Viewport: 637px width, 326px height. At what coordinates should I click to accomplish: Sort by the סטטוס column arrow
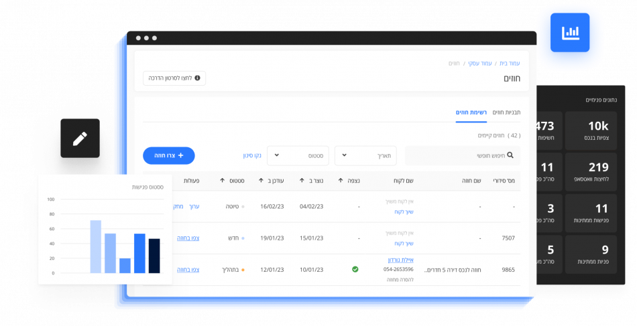coord(222,181)
